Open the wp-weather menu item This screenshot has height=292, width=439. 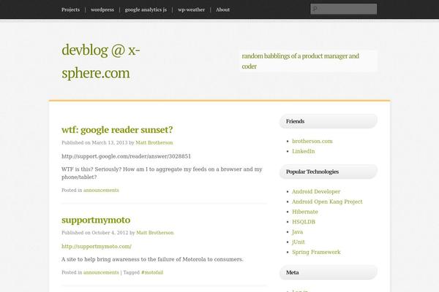[x=191, y=9]
